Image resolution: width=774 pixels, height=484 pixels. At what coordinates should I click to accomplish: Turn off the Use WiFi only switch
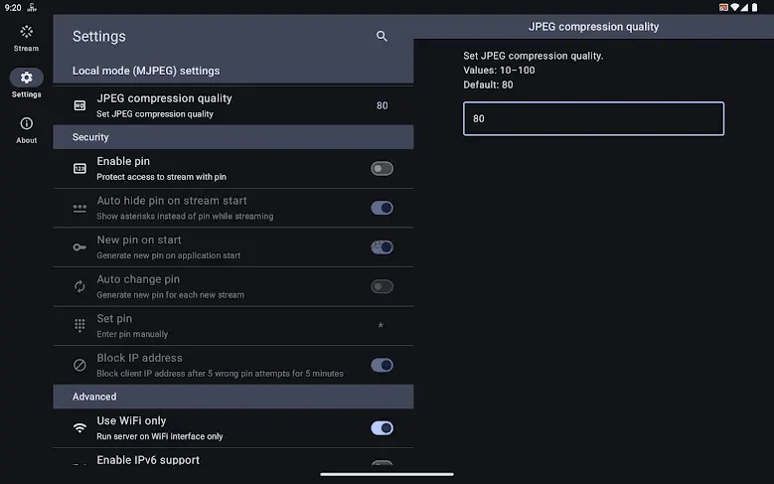click(x=382, y=428)
